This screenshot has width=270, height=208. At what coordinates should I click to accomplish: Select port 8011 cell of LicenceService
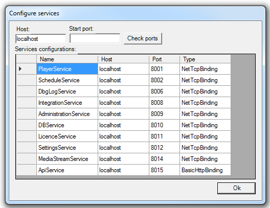pos(164,136)
